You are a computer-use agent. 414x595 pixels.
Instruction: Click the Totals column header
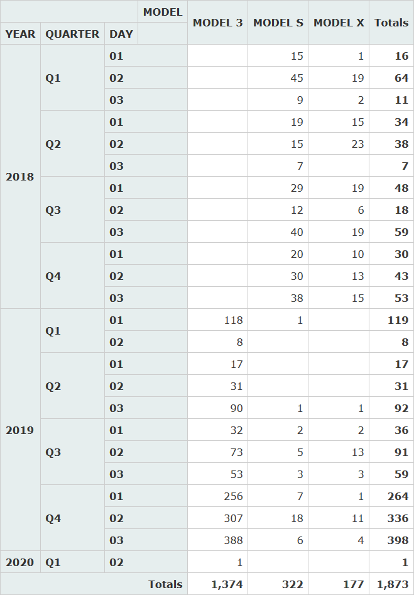point(391,23)
